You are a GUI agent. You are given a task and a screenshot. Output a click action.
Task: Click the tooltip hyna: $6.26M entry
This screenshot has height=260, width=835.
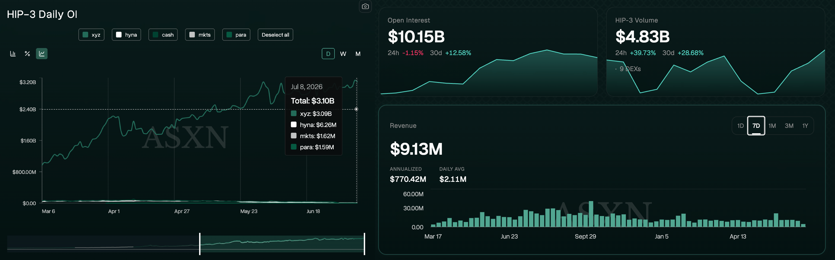tap(314, 125)
